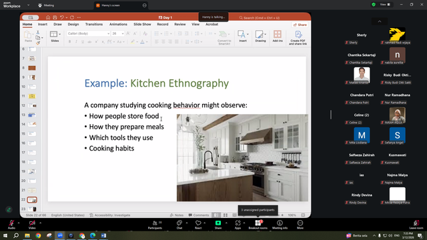Open the Animations ribbon tab

tap(118, 24)
